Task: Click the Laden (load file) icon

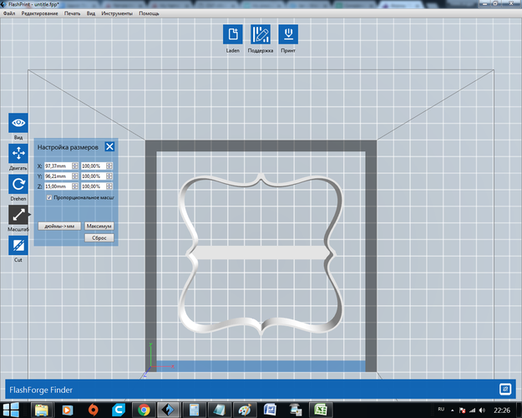Action: (233, 34)
